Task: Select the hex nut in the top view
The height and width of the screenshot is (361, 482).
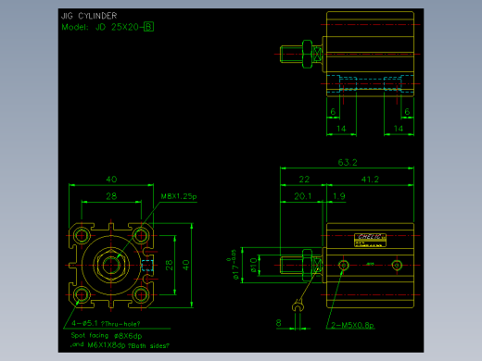Action: tap(307, 54)
